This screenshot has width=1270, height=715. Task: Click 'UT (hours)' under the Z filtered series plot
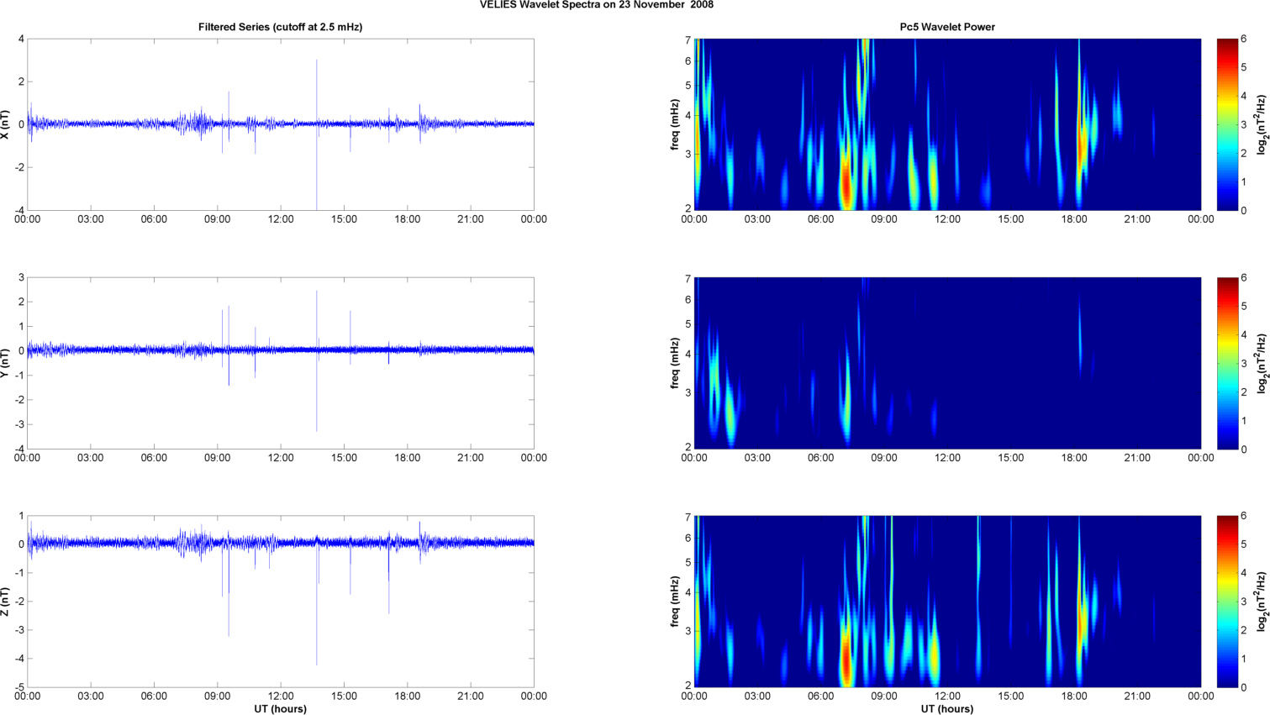(281, 709)
